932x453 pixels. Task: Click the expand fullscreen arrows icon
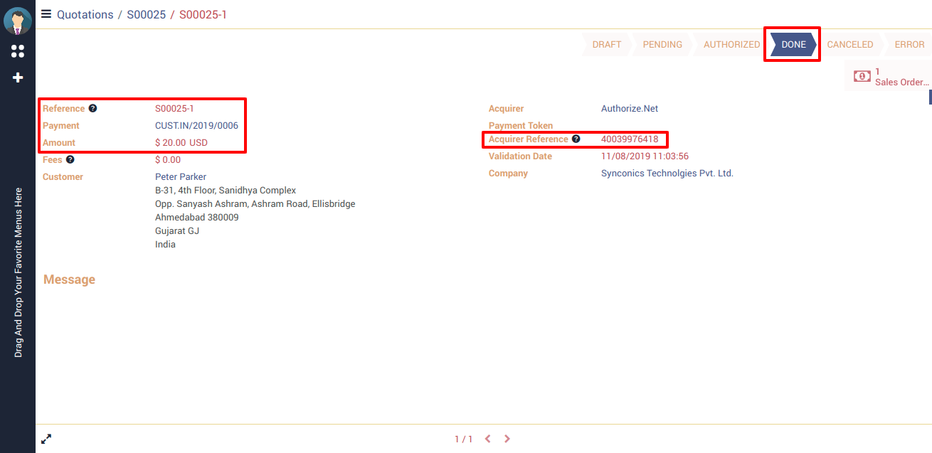tap(46, 439)
